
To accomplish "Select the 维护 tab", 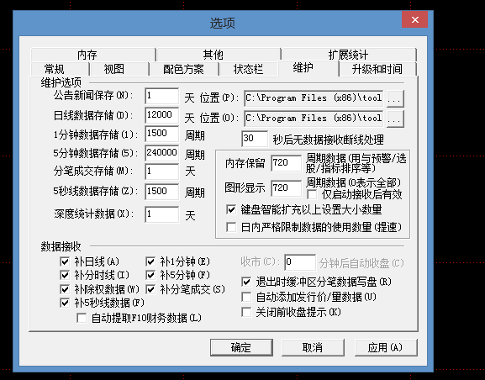I will pos(308,68).
